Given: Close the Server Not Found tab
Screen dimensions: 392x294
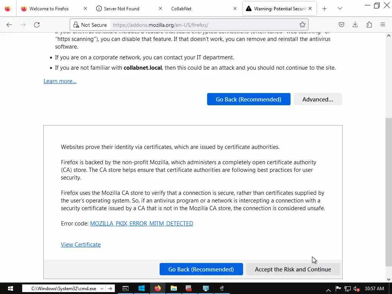Looking at the screenshot, I should point(160,8).
